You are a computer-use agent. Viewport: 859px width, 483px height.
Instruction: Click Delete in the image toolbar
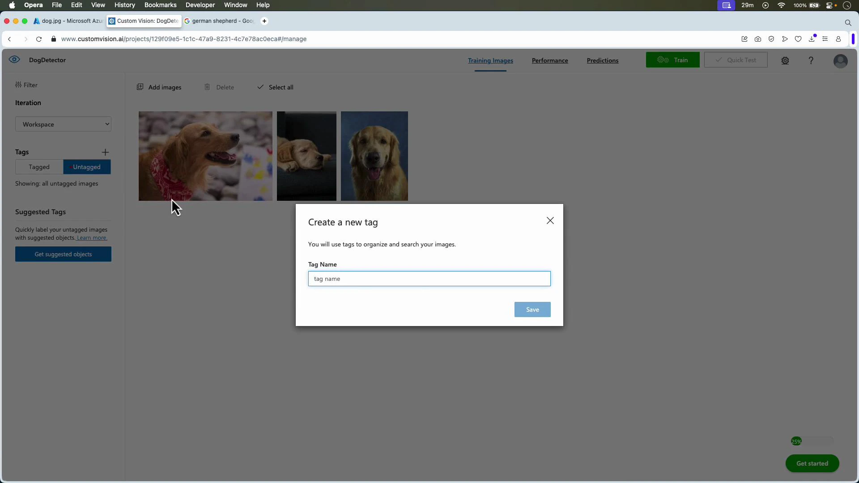tap(219, 87)
